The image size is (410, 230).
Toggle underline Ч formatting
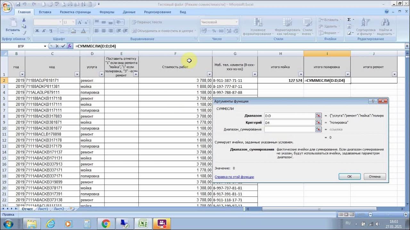click(51, 31)
